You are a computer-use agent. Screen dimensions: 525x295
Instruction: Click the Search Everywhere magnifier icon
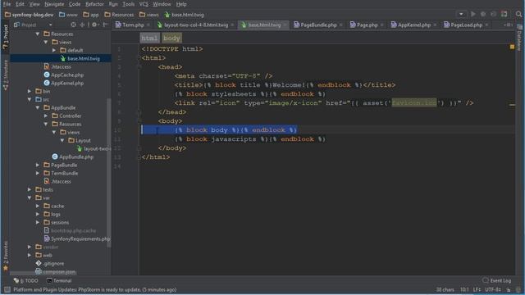click(518, 14)
